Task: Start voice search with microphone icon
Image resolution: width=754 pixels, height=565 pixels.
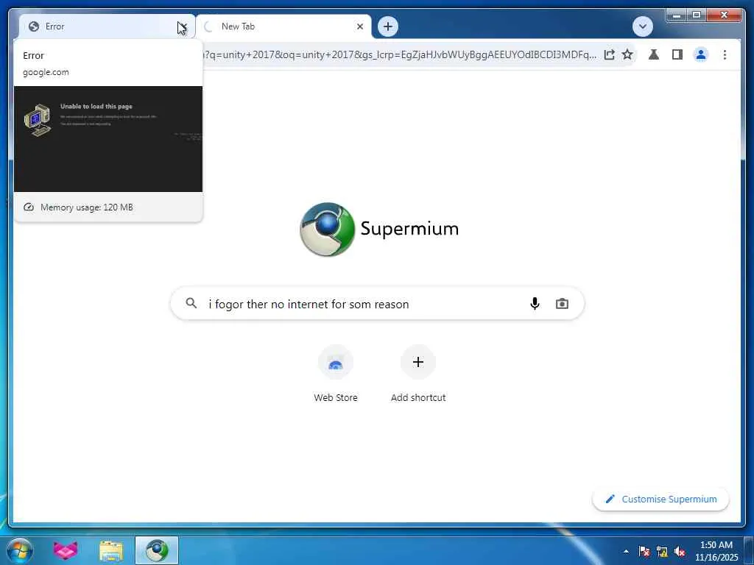Action: (x=535, y=304)
